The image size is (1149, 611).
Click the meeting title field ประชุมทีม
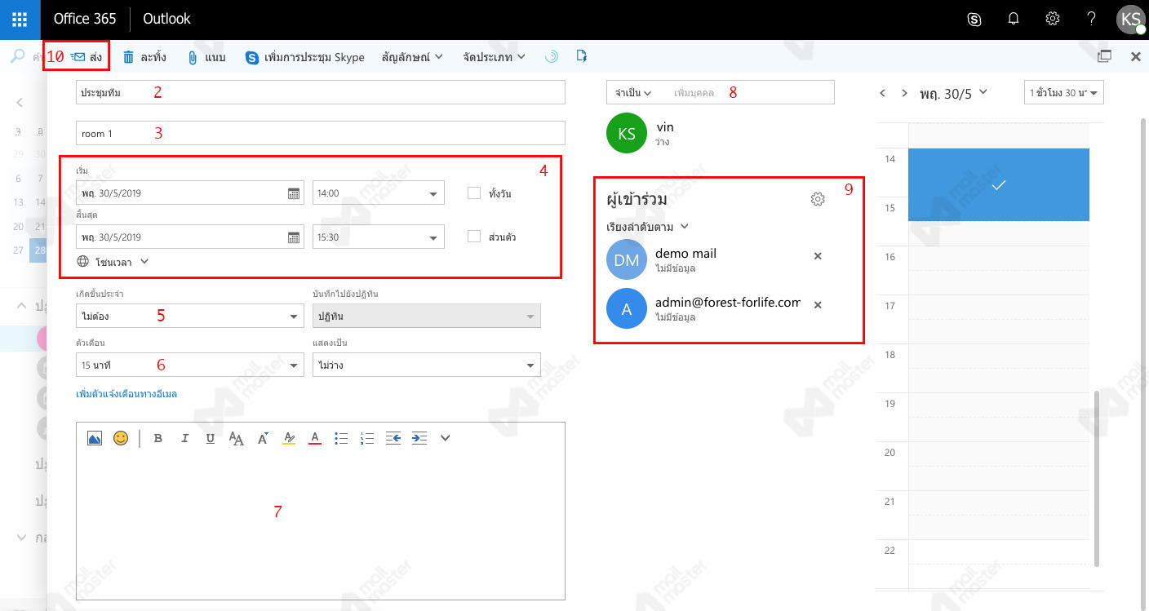(x=321, y=92)
